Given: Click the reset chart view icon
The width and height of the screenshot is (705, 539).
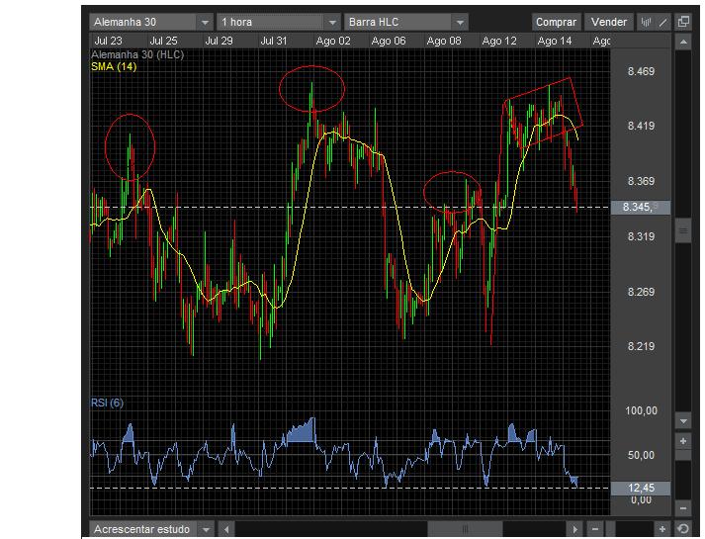Looking at the screenshot, I should pos(683,529).
